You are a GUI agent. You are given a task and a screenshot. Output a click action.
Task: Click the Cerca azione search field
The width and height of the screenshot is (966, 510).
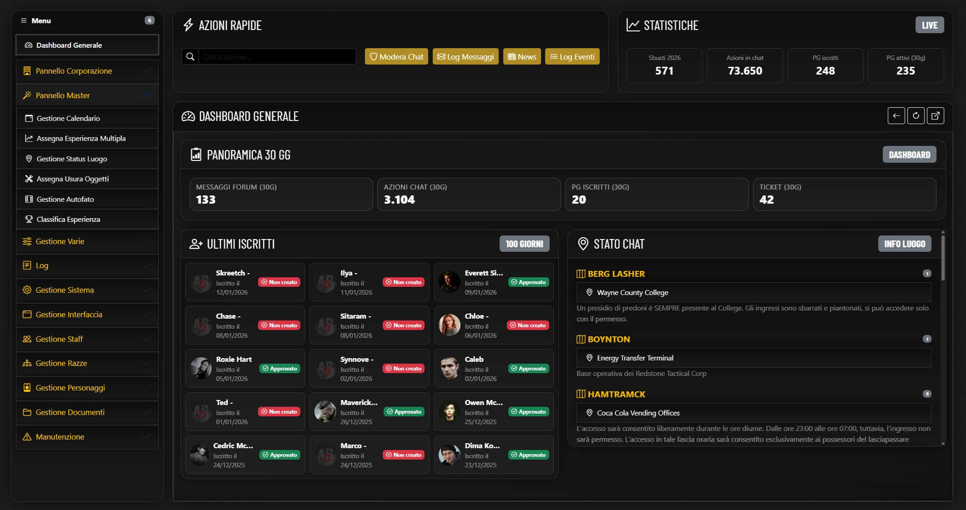[x=277, y=57]
